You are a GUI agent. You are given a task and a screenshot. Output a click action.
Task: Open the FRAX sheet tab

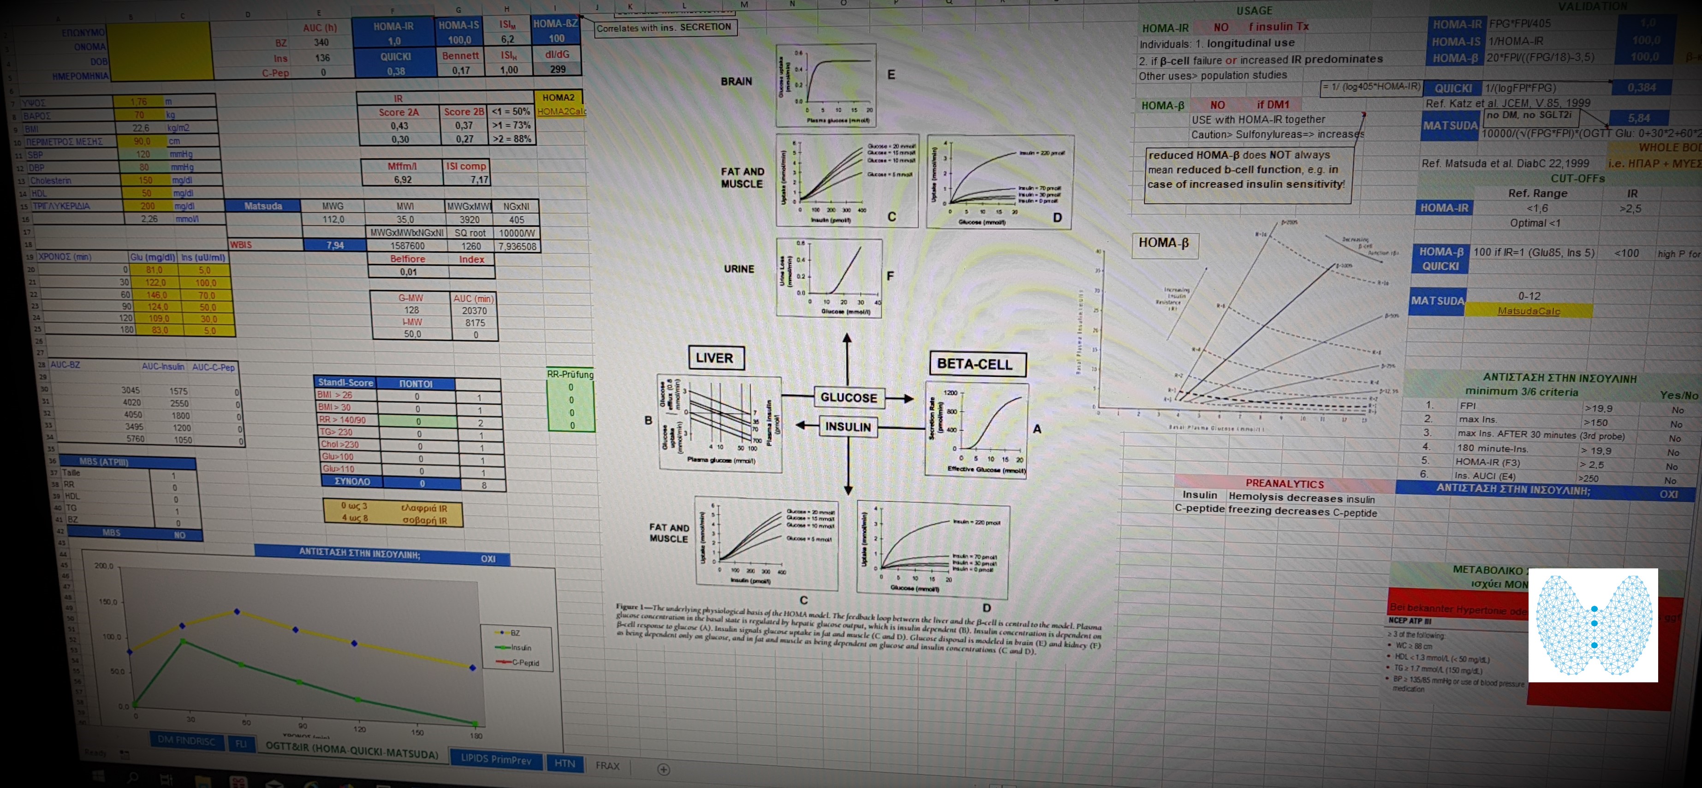(x=607, y=765)
